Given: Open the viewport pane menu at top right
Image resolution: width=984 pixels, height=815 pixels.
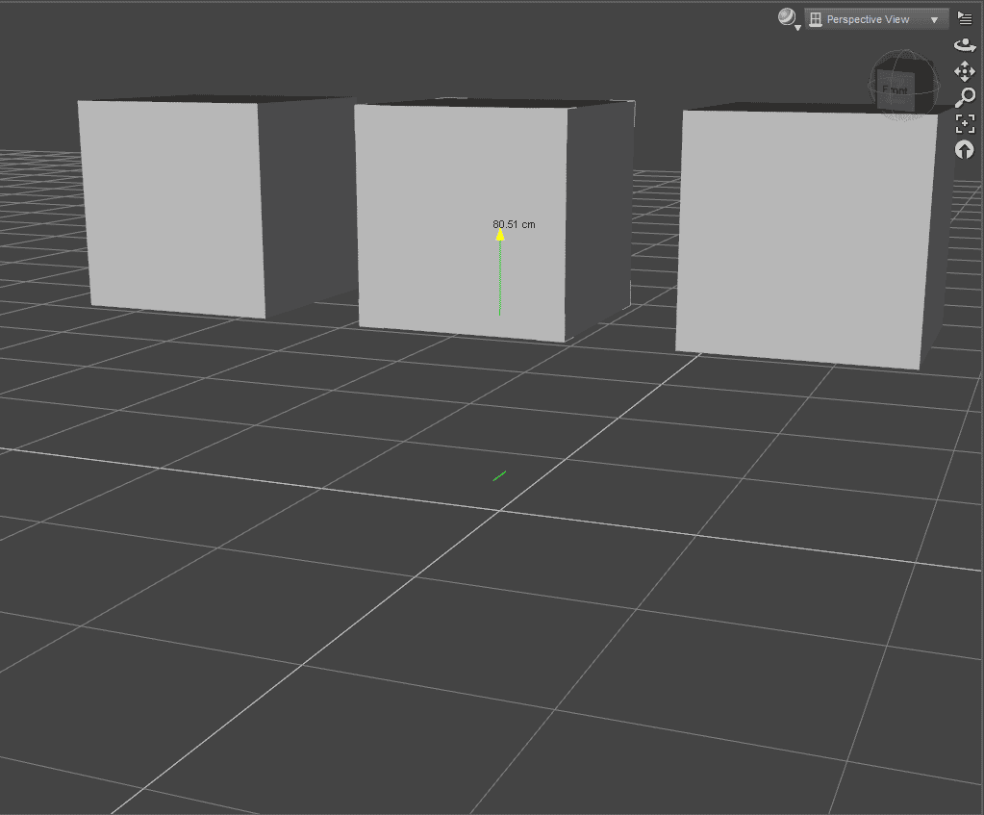Looking at the screenshot, I should tap(965, 16).
